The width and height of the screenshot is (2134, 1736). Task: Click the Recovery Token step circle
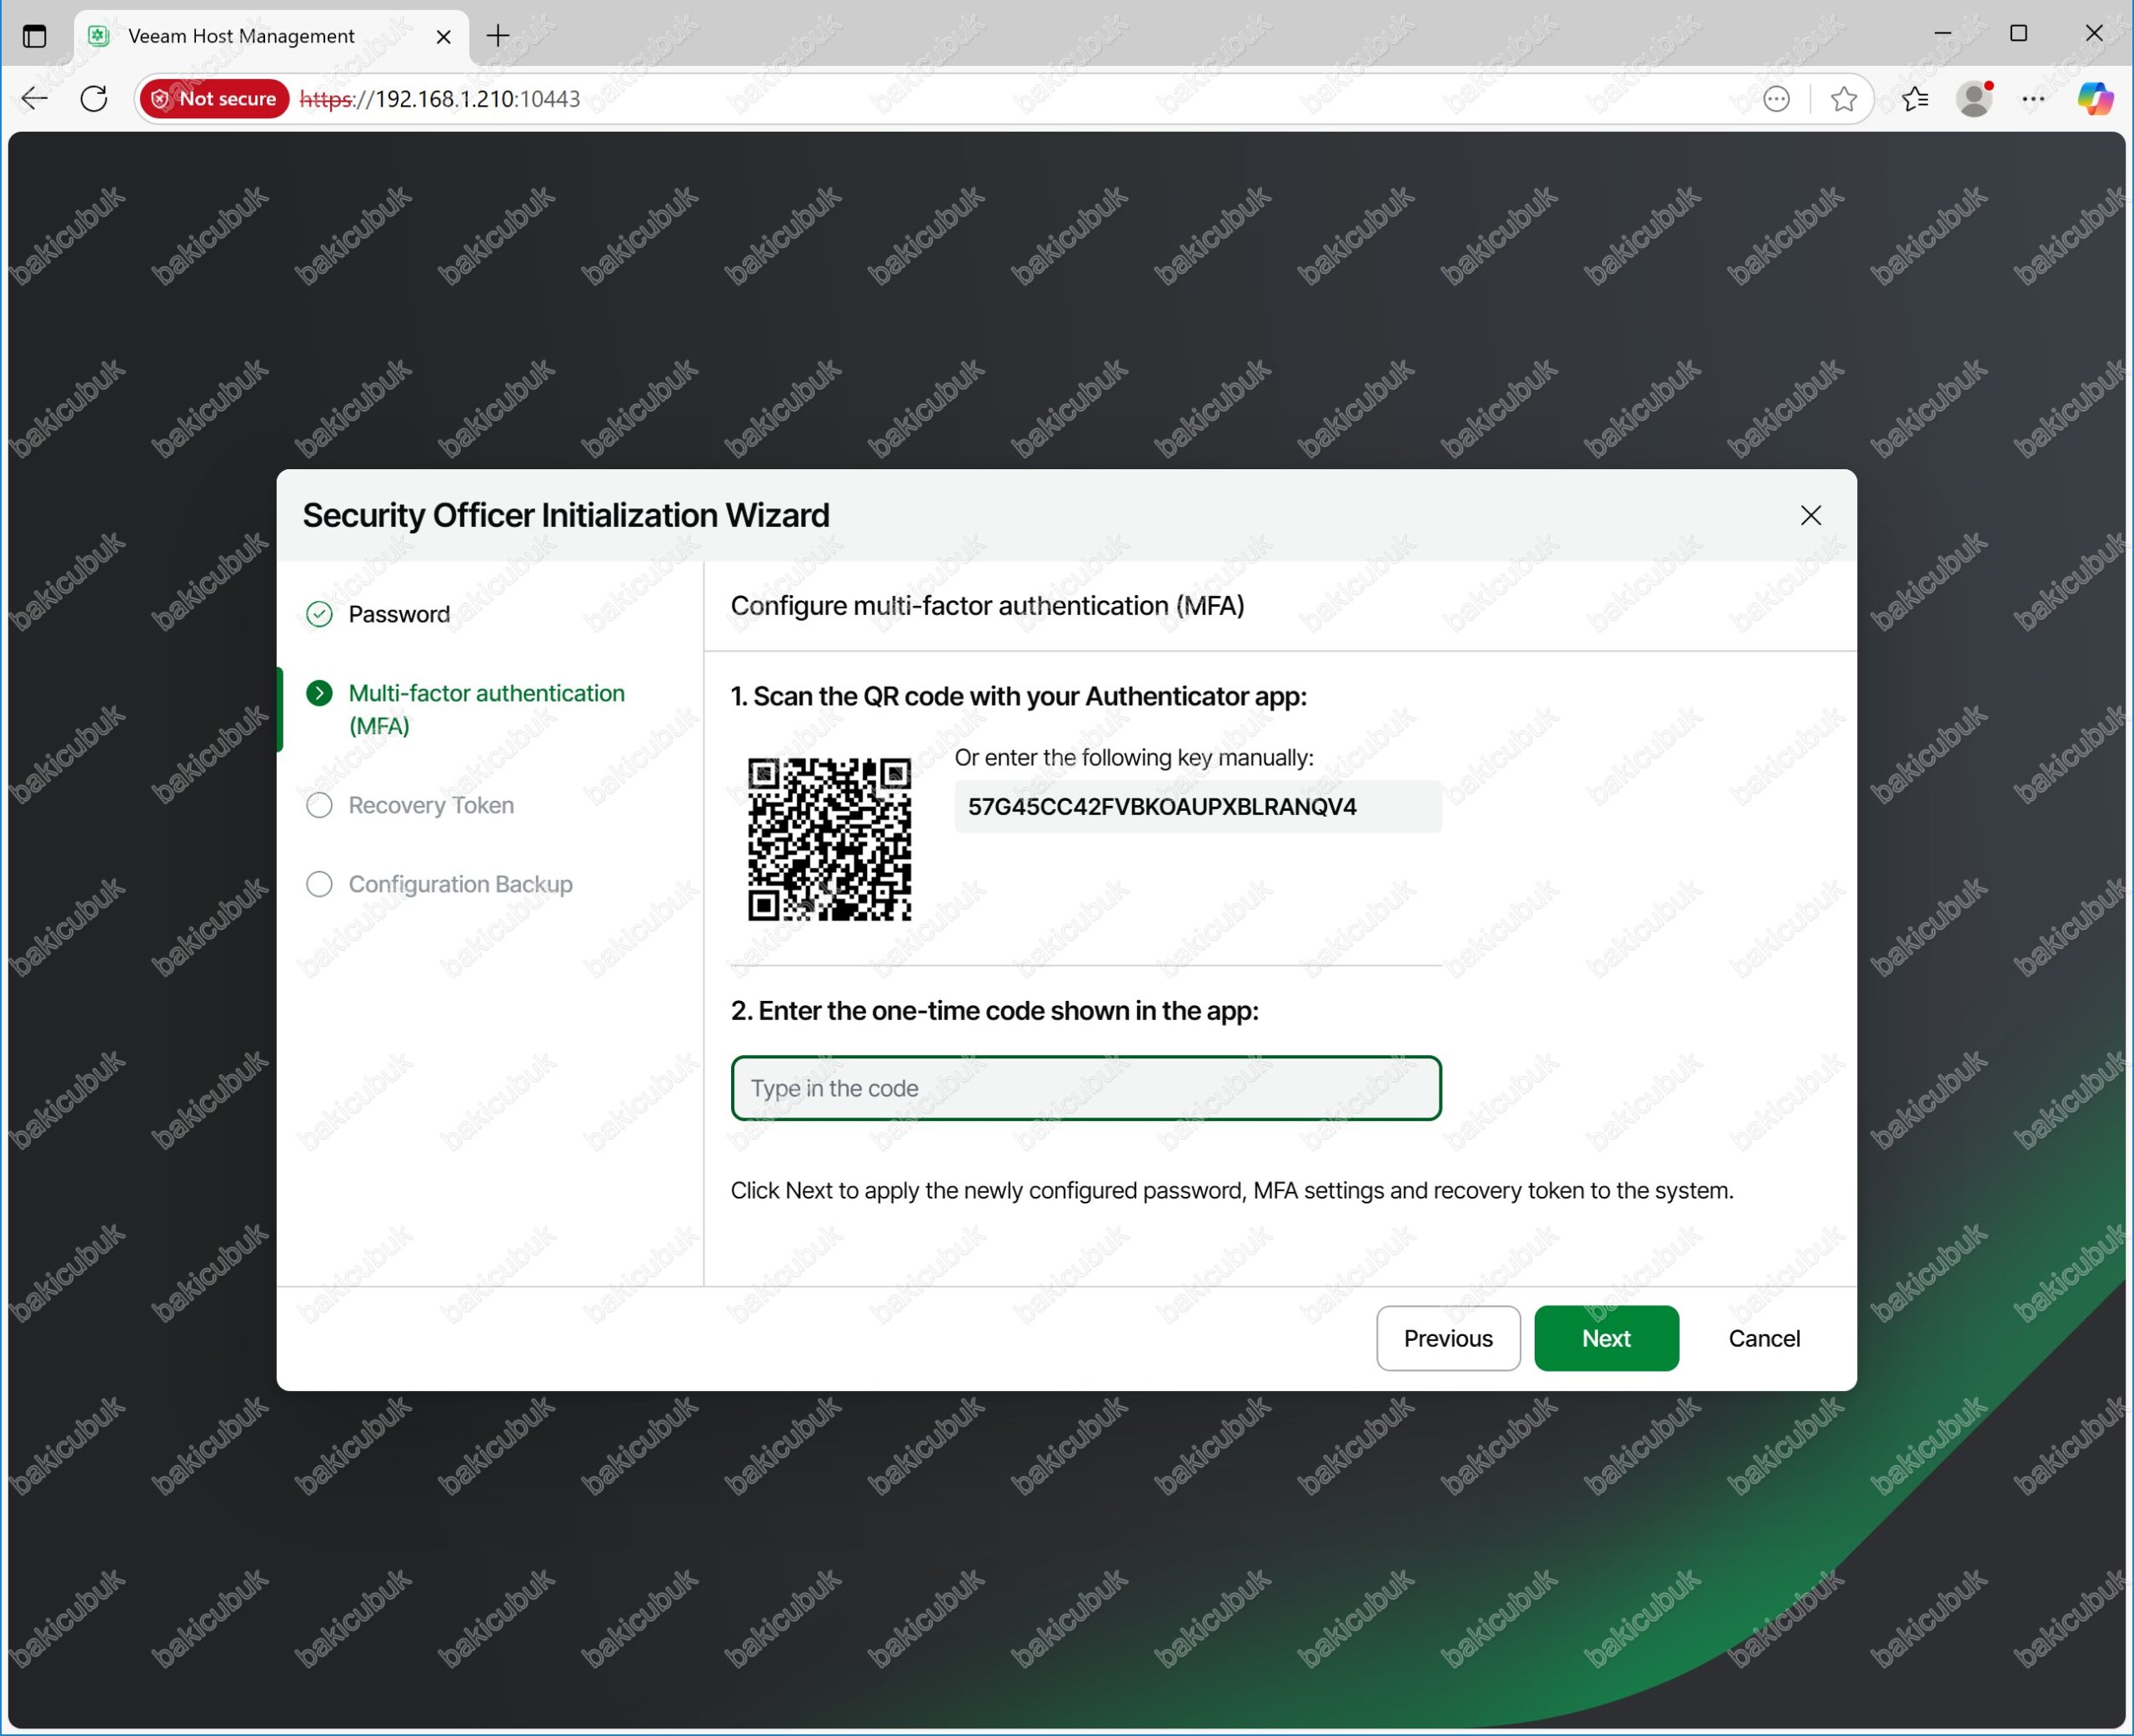click(x=319, y=805)
